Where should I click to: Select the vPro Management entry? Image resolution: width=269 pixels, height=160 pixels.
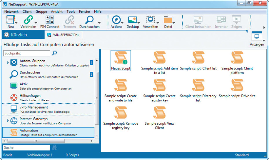click(x=49, y=109)
